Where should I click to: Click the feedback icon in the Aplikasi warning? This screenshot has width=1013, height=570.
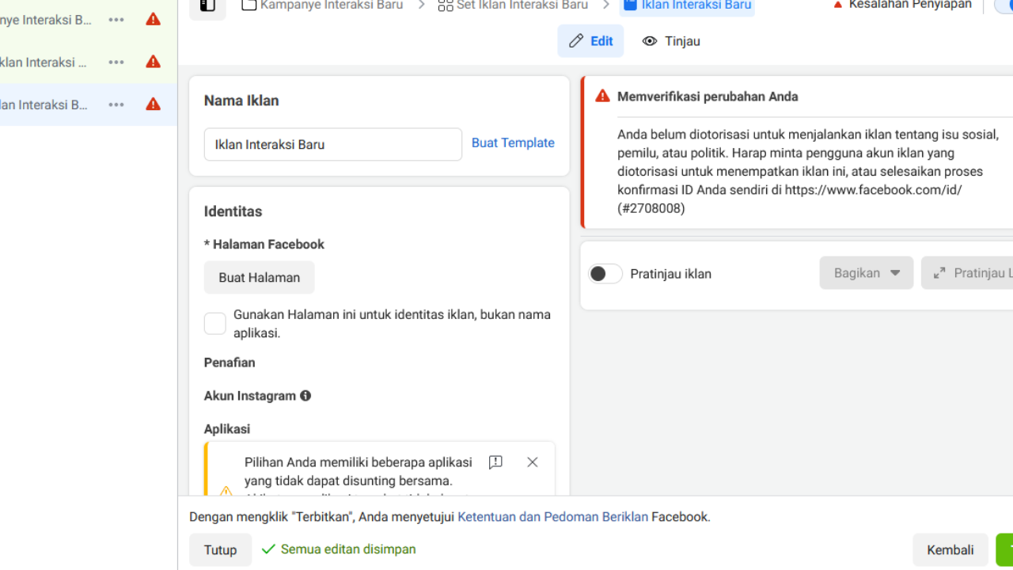pyautogui.click(x=495, y=462)
